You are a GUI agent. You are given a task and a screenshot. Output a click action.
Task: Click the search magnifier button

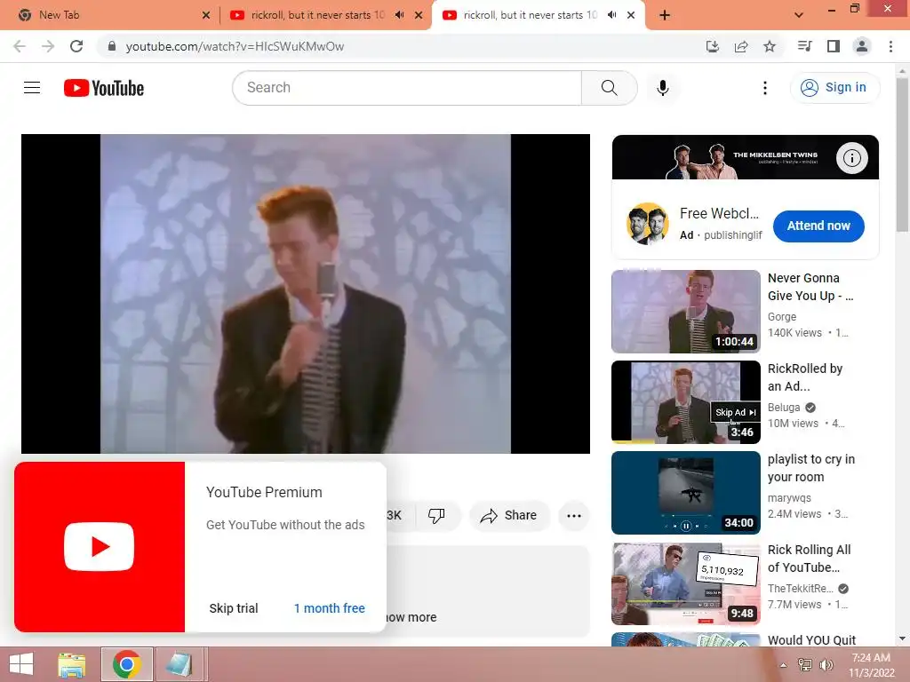pos(609,88)
